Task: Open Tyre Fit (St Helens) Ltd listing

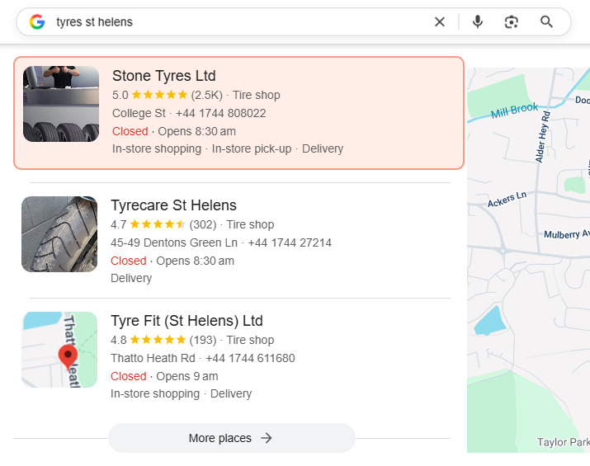Action: coord(186,321)
